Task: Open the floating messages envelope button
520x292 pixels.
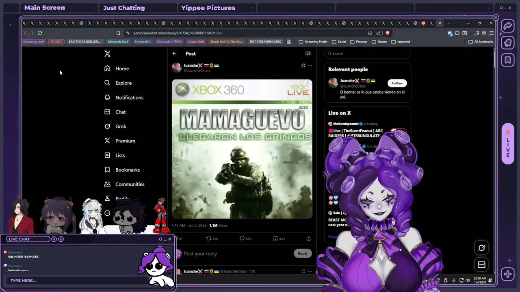Action: [x=481, y=265]
